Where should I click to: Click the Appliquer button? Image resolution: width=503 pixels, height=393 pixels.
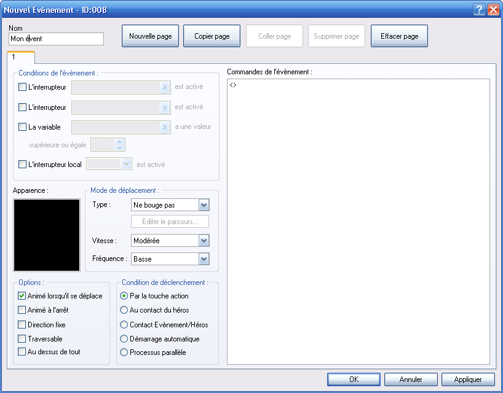pyautogui.click(x=468, y=379)
